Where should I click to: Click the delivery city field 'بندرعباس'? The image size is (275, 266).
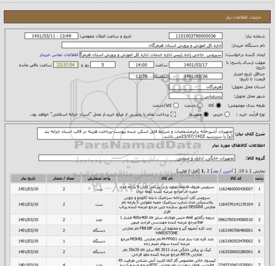(196, 96)
